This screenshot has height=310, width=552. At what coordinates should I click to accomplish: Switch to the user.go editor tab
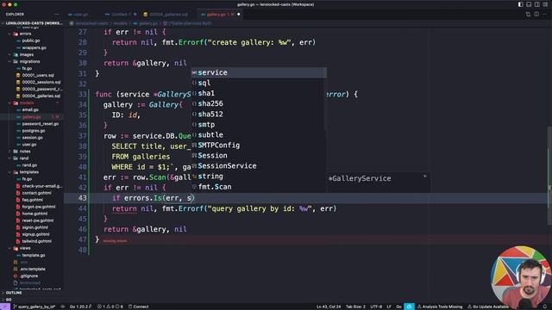point(78,15)
